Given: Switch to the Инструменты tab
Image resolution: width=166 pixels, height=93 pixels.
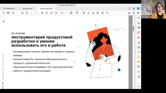Looking at the screenshot, I should 9,9.
